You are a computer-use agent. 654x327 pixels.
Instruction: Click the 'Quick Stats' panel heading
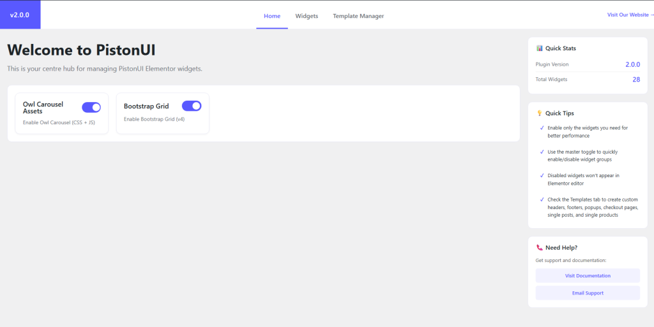[x=561, y=48]
